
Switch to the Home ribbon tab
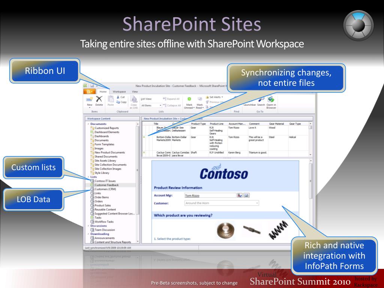click(103, 91)
